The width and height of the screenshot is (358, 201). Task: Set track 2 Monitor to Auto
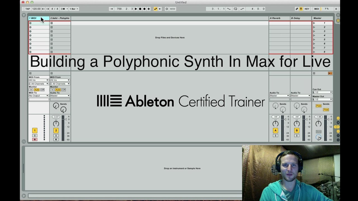58,90
